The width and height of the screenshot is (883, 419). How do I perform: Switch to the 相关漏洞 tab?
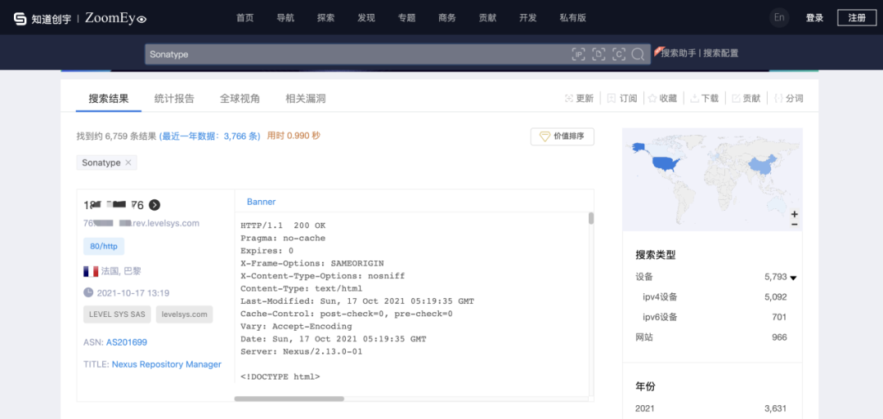click(306, 99)
